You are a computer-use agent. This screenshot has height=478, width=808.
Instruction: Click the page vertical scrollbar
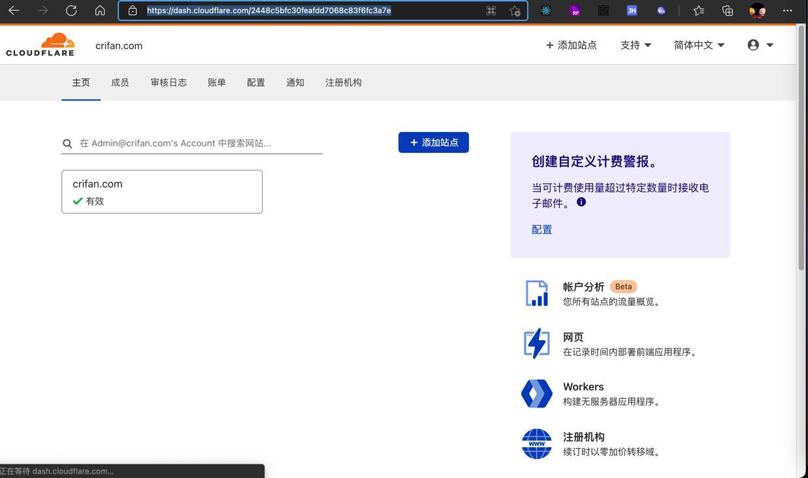tap(801, 148)
